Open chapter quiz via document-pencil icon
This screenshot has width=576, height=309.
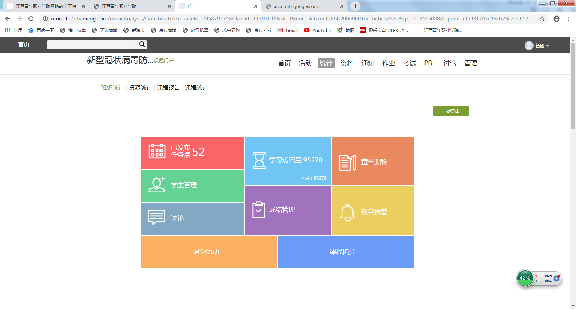coord(347,163)
